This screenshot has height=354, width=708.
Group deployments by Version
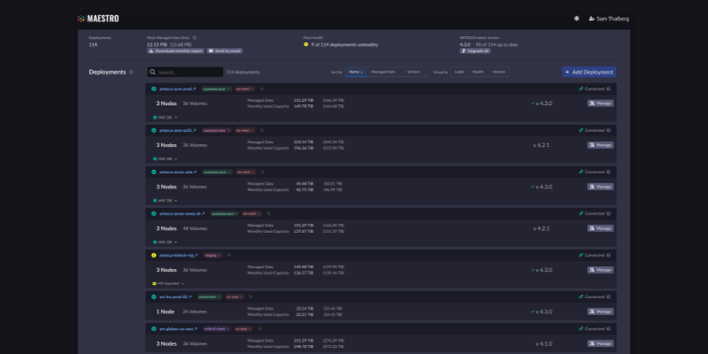tap(498, 72)
